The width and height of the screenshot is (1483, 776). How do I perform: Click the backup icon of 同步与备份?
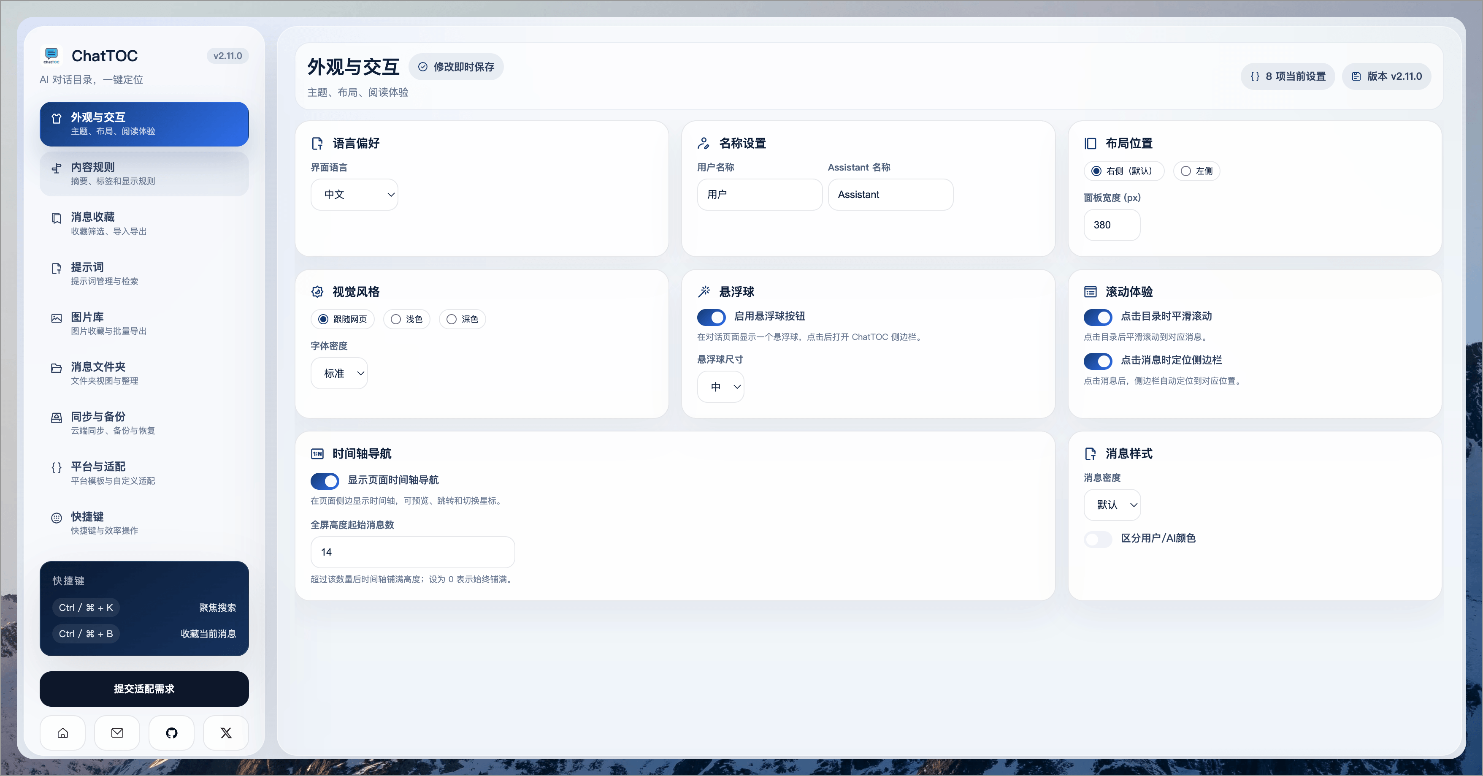57,418
